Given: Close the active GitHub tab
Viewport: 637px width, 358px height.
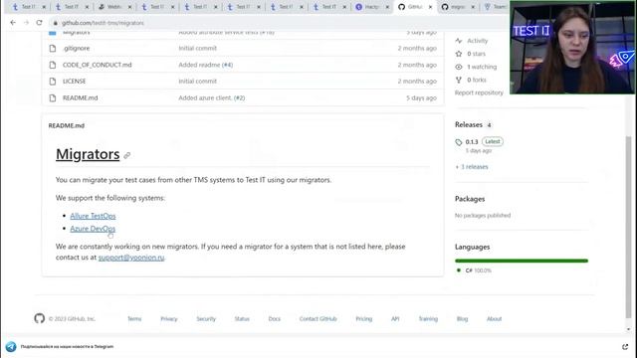Looking at the screenshot, I should tap(431, 7).
